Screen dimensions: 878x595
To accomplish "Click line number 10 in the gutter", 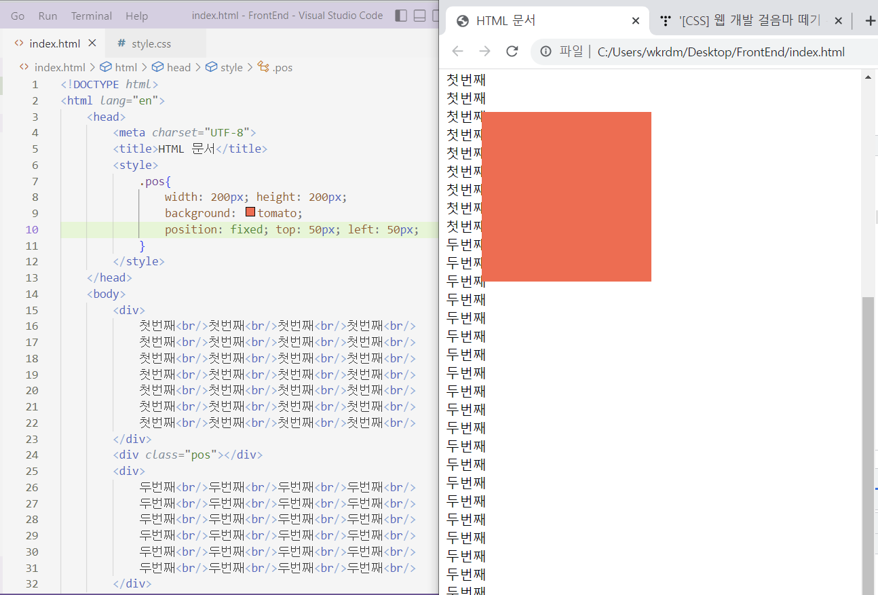I will tap(32, 229).
